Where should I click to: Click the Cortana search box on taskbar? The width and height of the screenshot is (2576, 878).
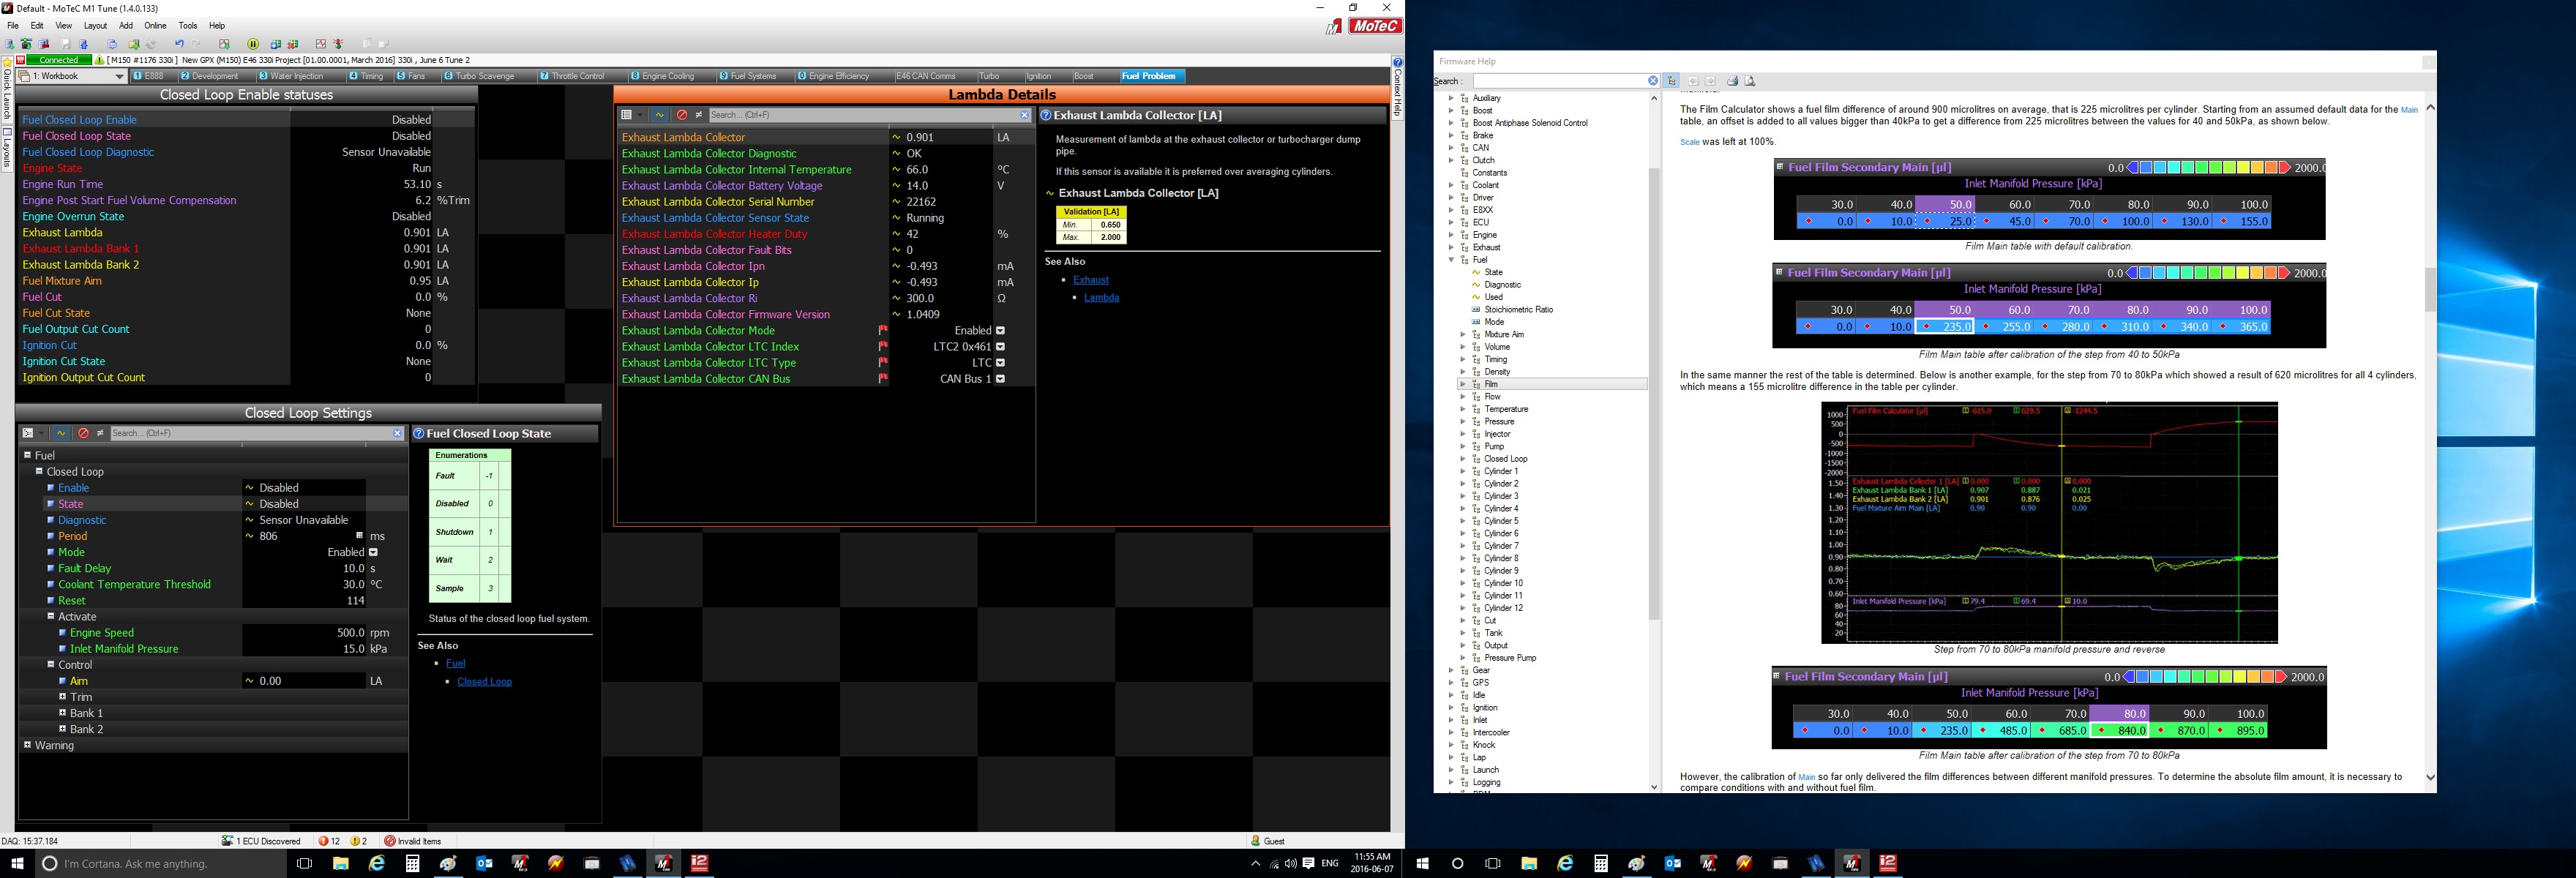click(160, 863)
